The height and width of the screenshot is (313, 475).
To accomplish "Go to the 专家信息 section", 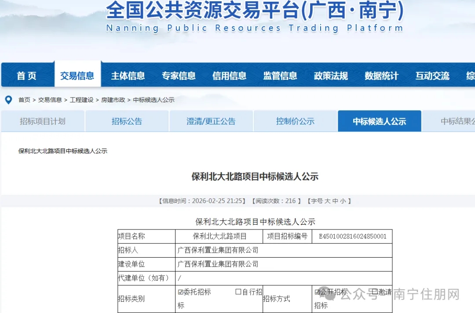I will (x=179, y=75).
